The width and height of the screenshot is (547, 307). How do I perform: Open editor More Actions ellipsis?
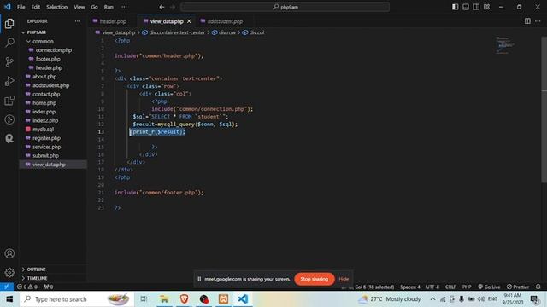point(538,21)
